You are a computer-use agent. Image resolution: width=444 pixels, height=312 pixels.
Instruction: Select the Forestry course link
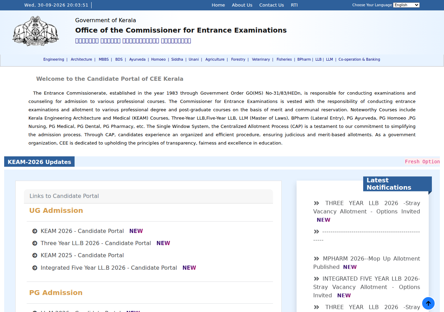(238, 60)
